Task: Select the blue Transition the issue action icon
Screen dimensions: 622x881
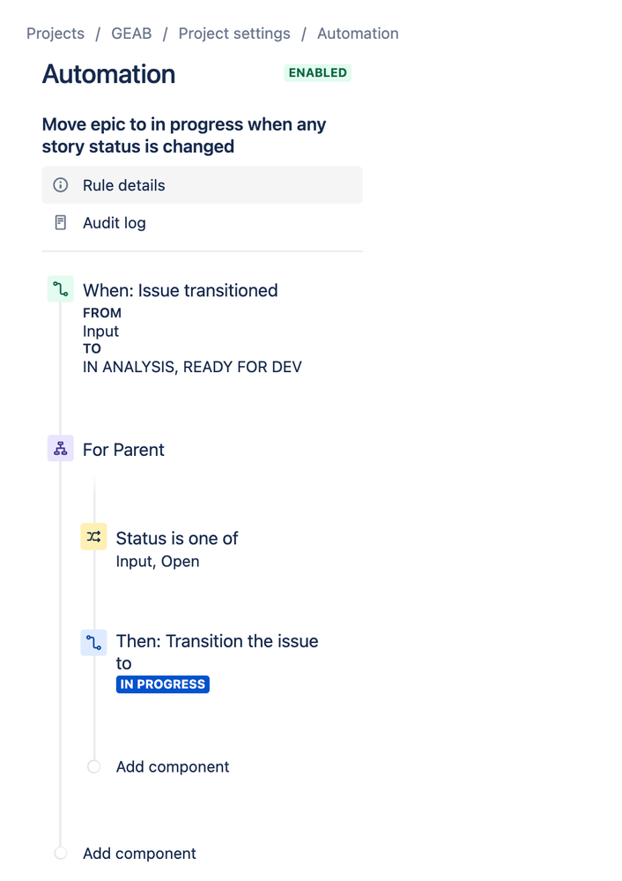Action: click(x=93, y=642)
